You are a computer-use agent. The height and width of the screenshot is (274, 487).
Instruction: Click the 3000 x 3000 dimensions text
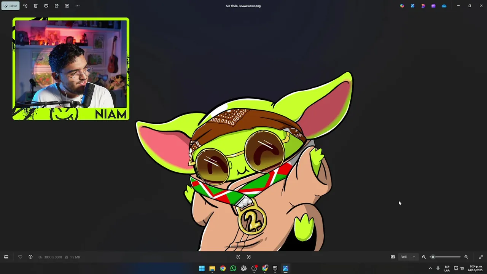[x=53, y=257]
